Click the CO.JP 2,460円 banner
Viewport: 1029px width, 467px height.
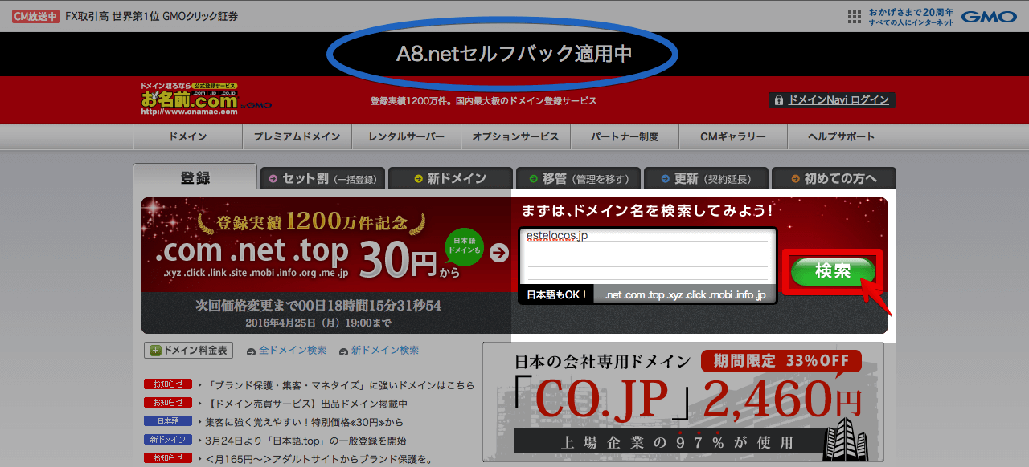pos(683,402)
